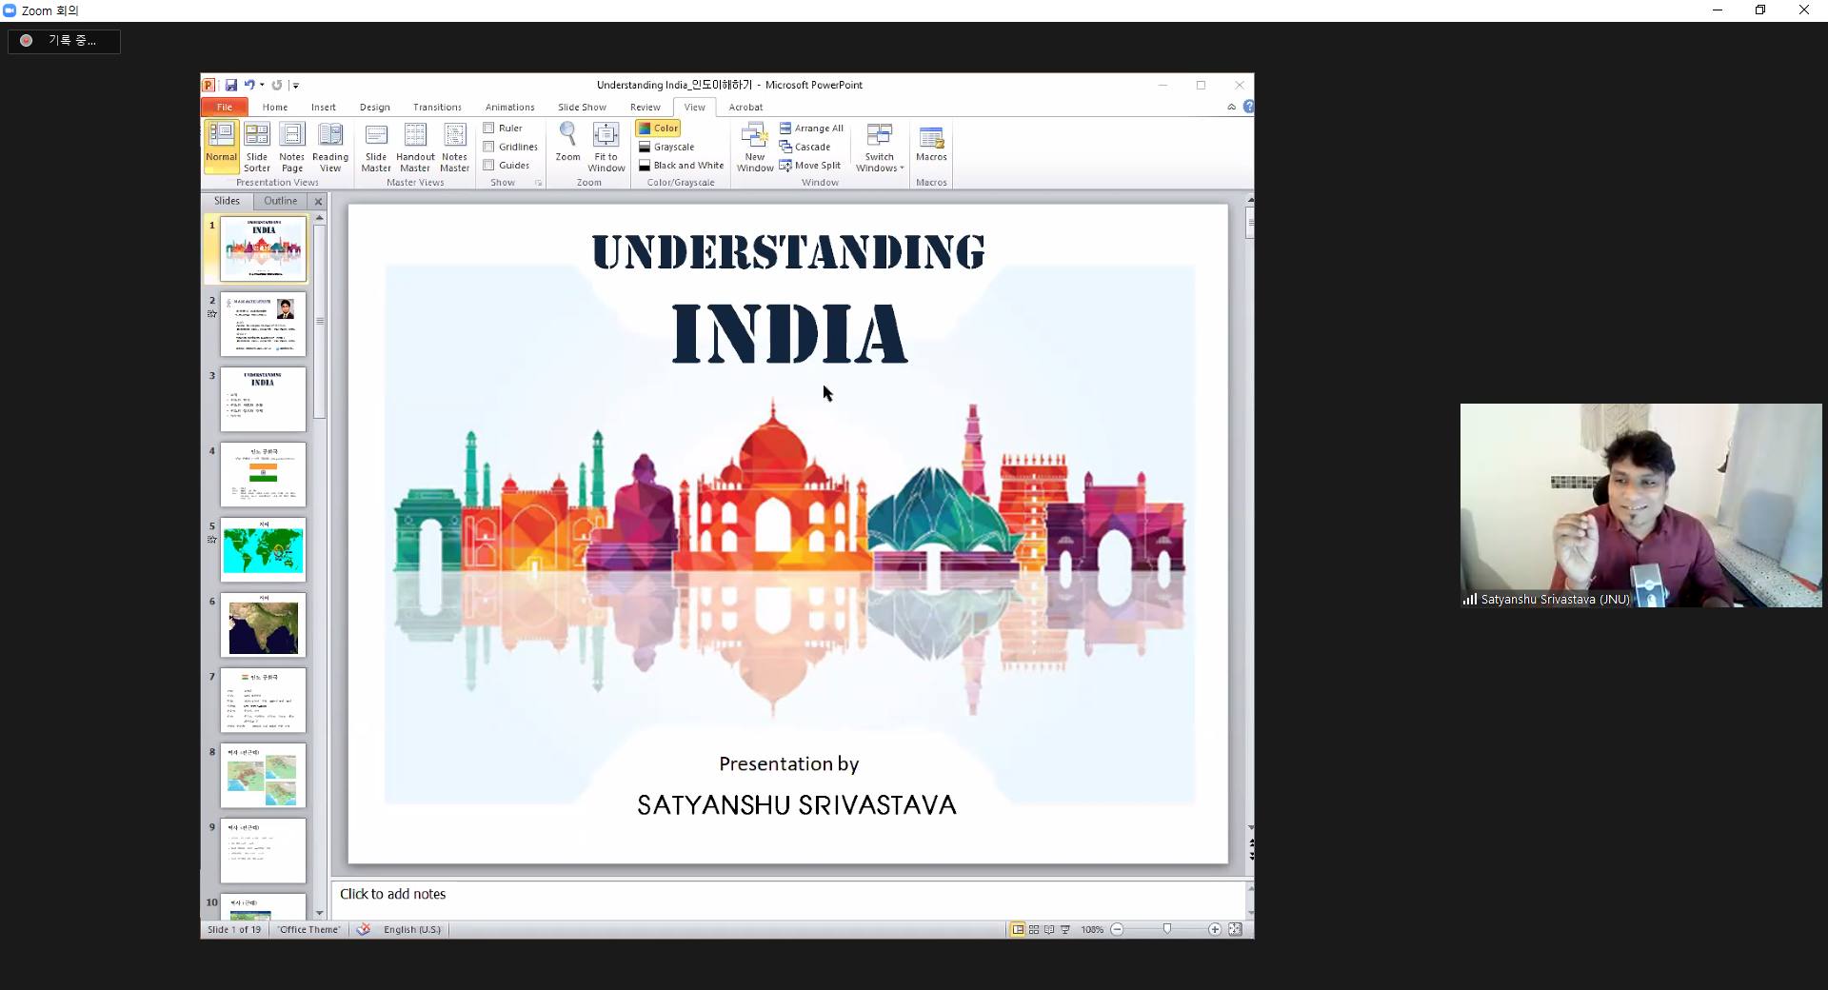Enable the Ruler checkbox

click(489, 128)
